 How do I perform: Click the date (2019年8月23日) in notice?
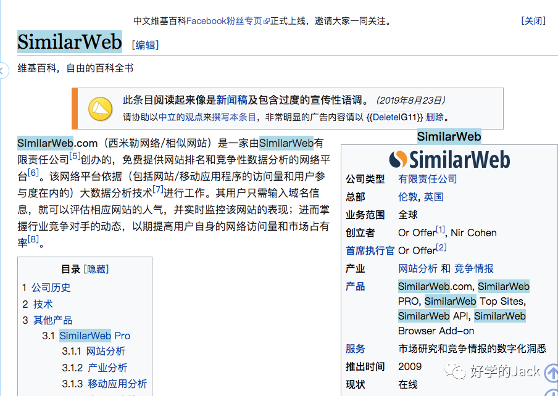[x=410, y=101]
